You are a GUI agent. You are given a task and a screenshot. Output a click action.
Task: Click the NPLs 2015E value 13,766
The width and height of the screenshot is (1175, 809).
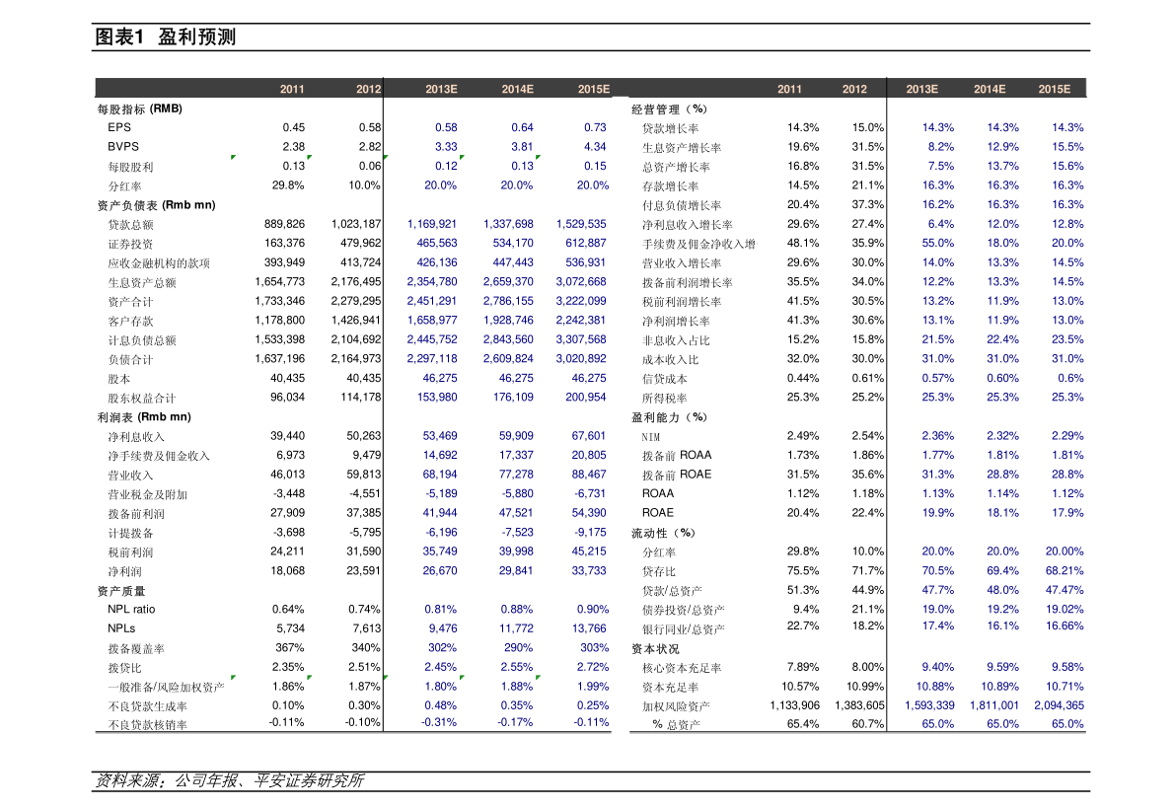click(588, 628)
